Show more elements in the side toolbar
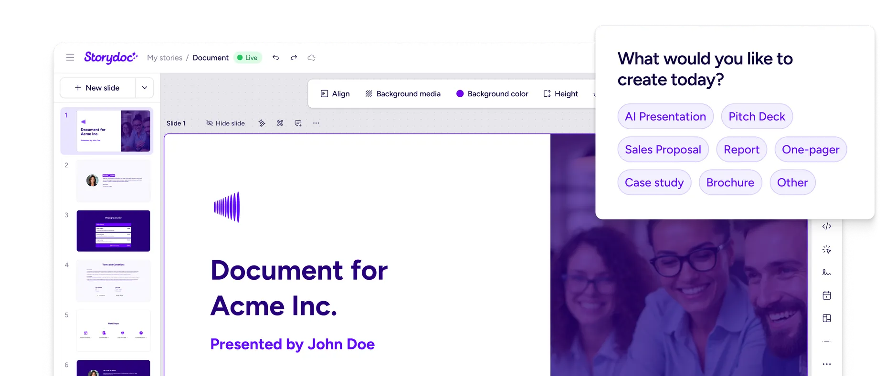896x376 pixels. [827, 364]
